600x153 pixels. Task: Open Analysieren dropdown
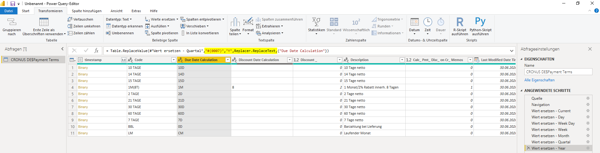[269, 33]
